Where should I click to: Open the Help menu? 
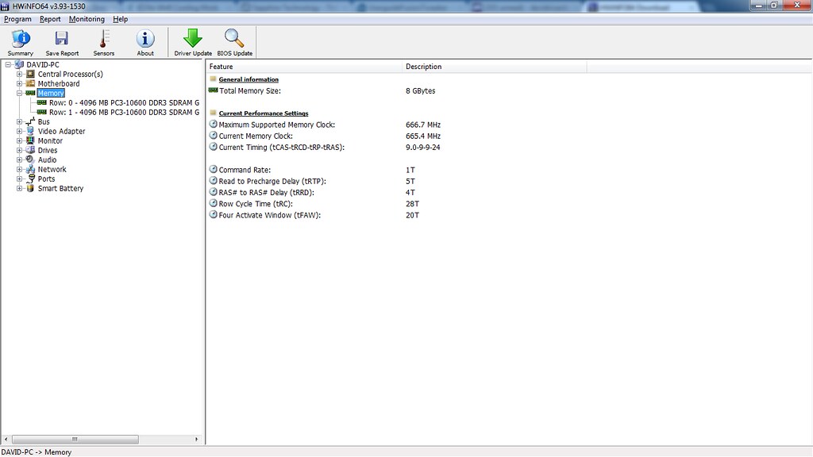coord(121,19)
